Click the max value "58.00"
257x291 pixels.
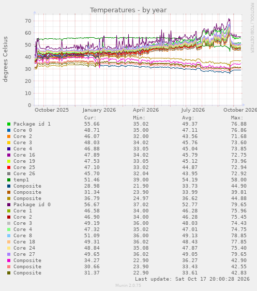[x=239, y=180]
